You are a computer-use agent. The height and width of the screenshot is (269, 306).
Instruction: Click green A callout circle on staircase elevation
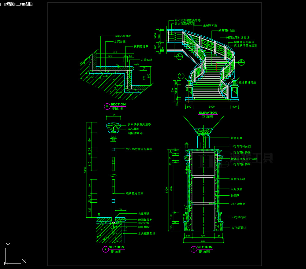179,56
